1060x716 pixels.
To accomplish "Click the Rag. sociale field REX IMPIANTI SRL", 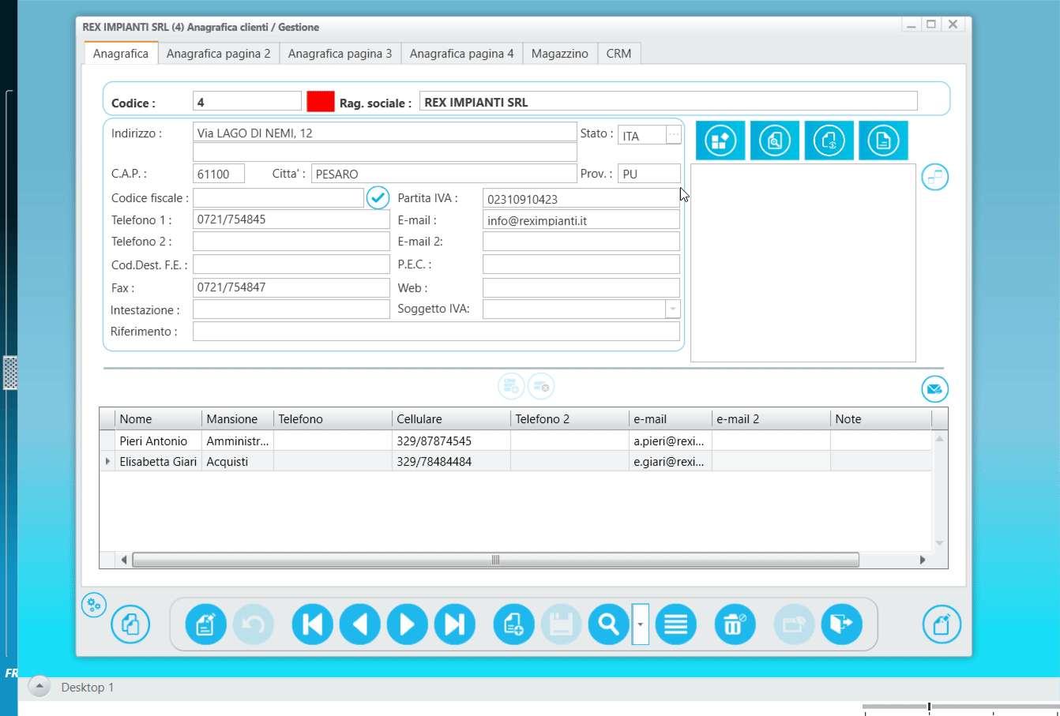I will pos(668,102).
